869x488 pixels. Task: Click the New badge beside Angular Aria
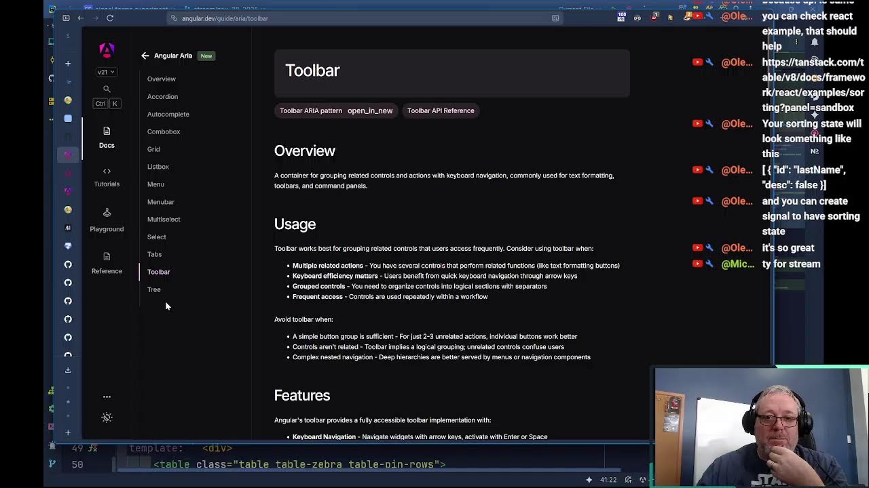206,56
